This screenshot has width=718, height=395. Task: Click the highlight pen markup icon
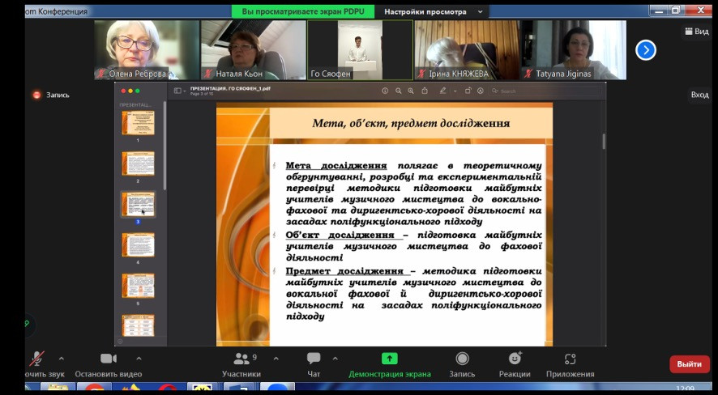pyautogui.click(x=442, y=91)
